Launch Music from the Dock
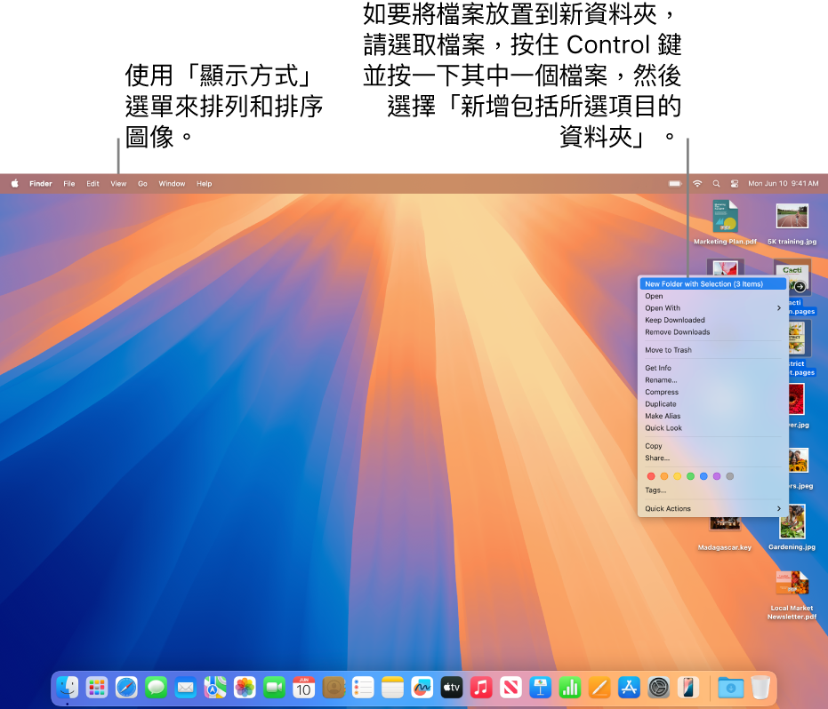 [482, 688]
